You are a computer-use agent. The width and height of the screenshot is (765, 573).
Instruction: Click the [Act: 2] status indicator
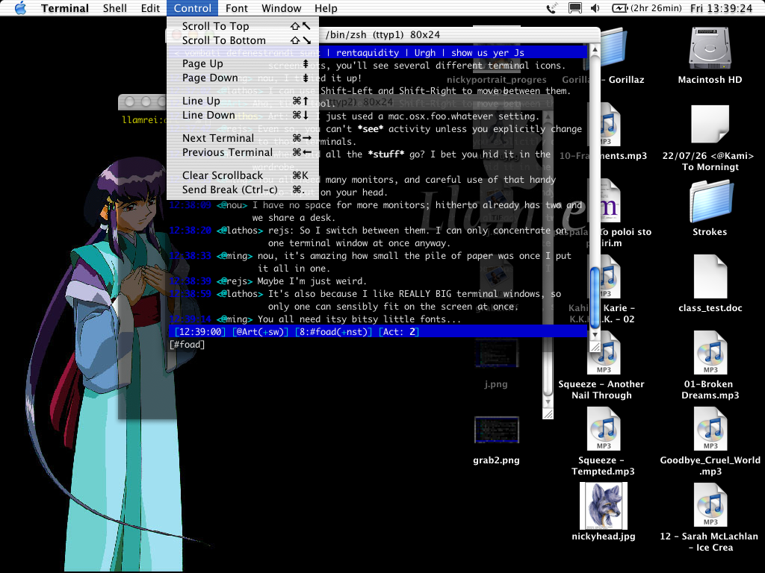coord(399,332)
